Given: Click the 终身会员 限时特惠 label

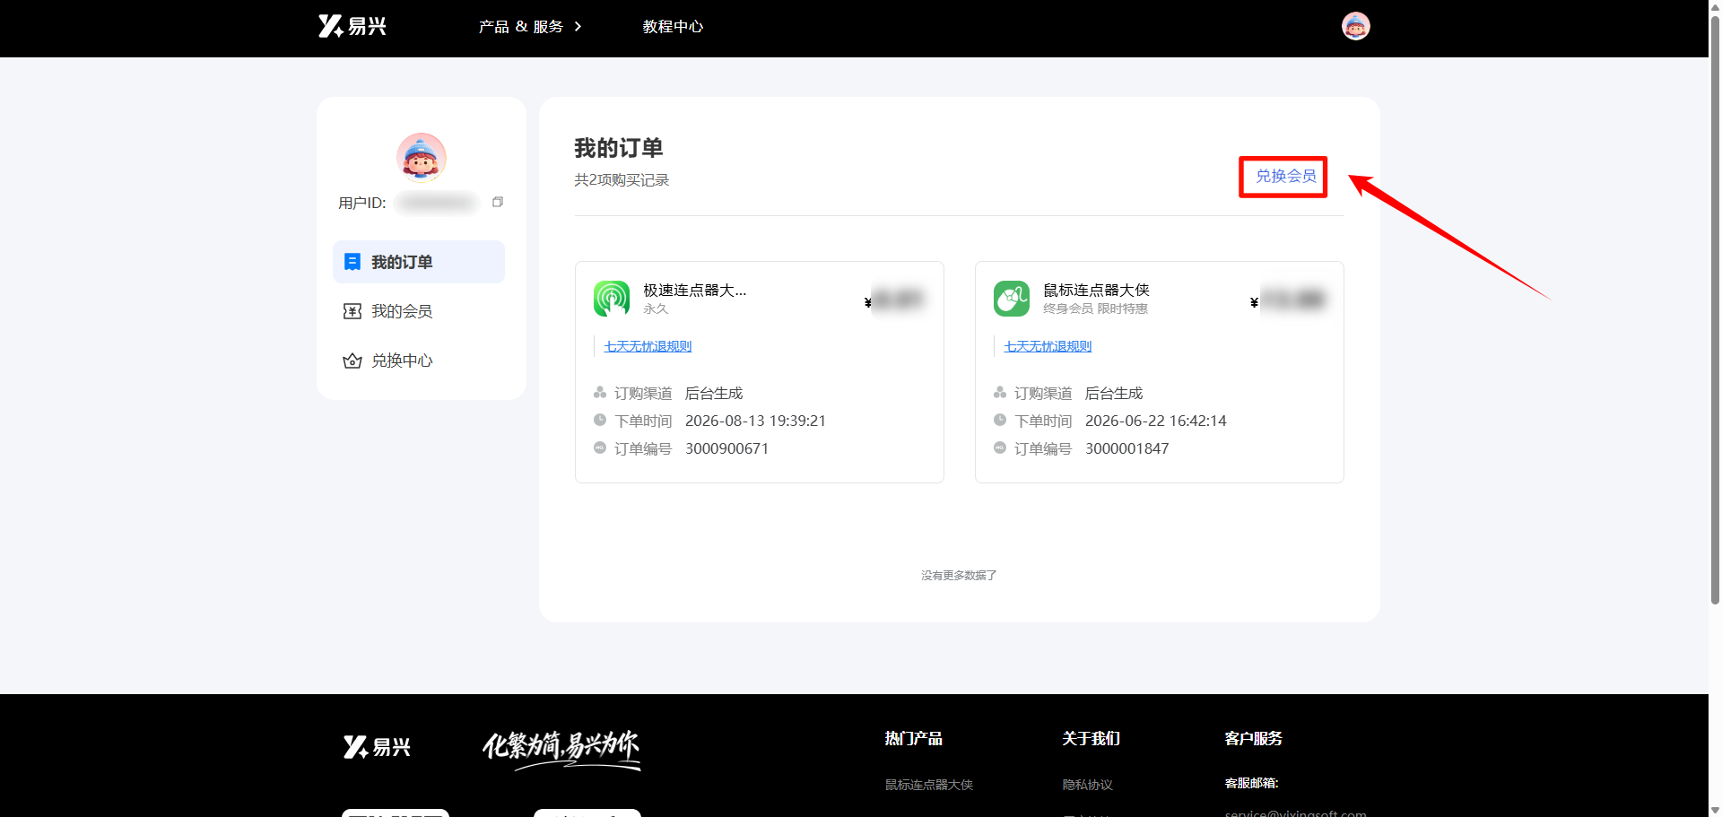Looking at the screenshot, I should [1095, 309].
